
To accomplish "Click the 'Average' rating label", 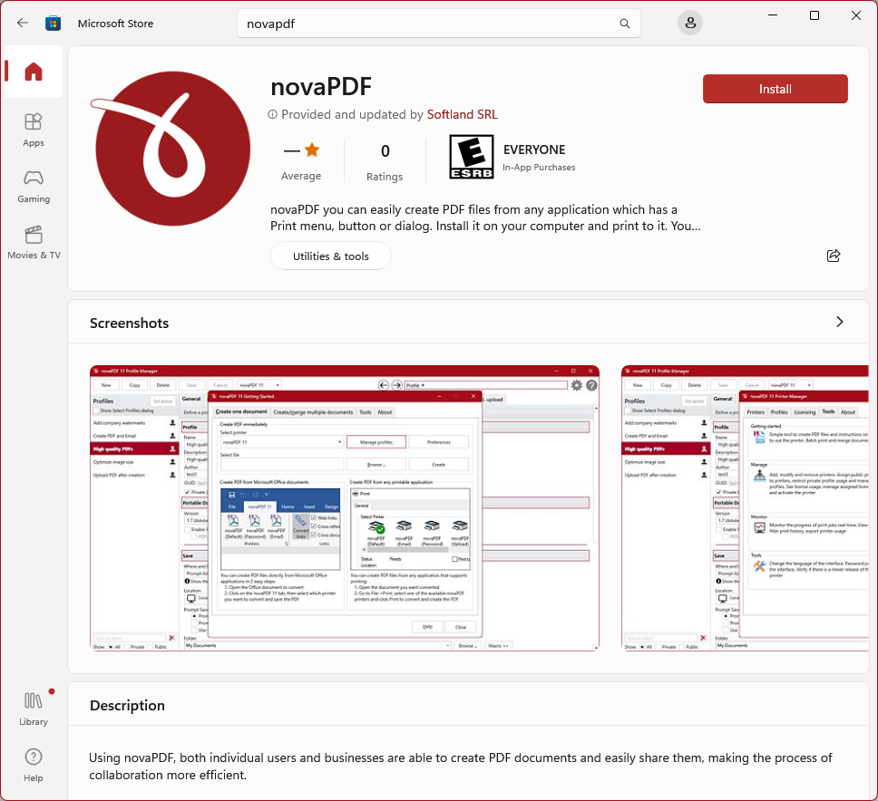I will coord(301,176).
